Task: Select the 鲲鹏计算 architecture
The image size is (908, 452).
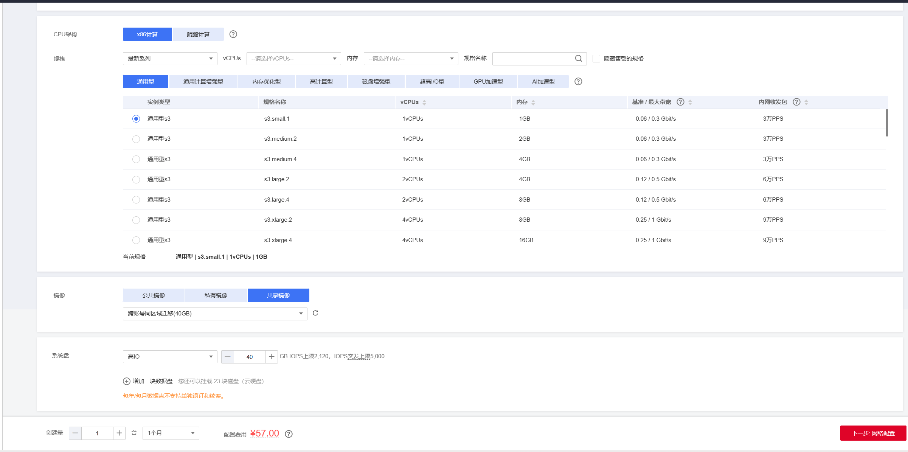Action: [x=198, y=34]
